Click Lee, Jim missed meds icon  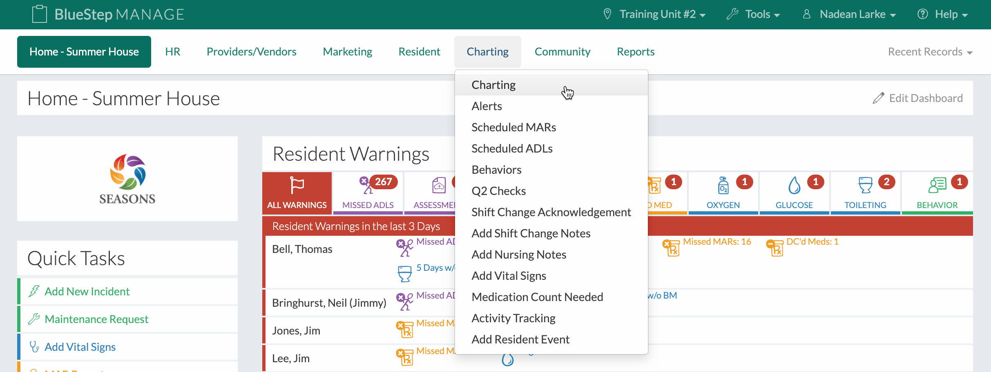(x=404, y=357)
